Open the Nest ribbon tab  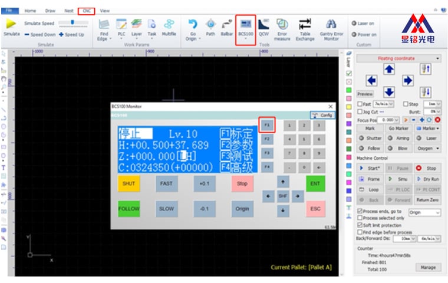pyautogui.click(x=69, y=11)
